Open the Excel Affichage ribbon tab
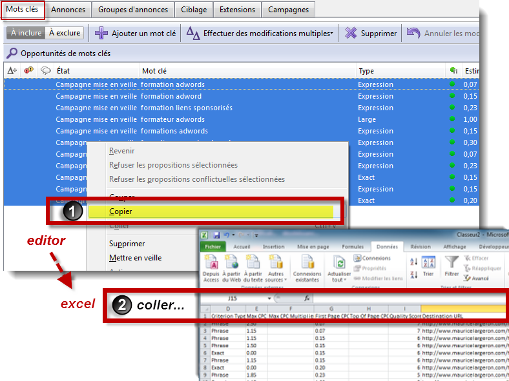Image resolution: width=509 pixels, height=381 pixels. pos(455,247)
